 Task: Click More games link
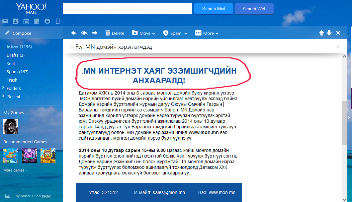(x=15, y=170)
